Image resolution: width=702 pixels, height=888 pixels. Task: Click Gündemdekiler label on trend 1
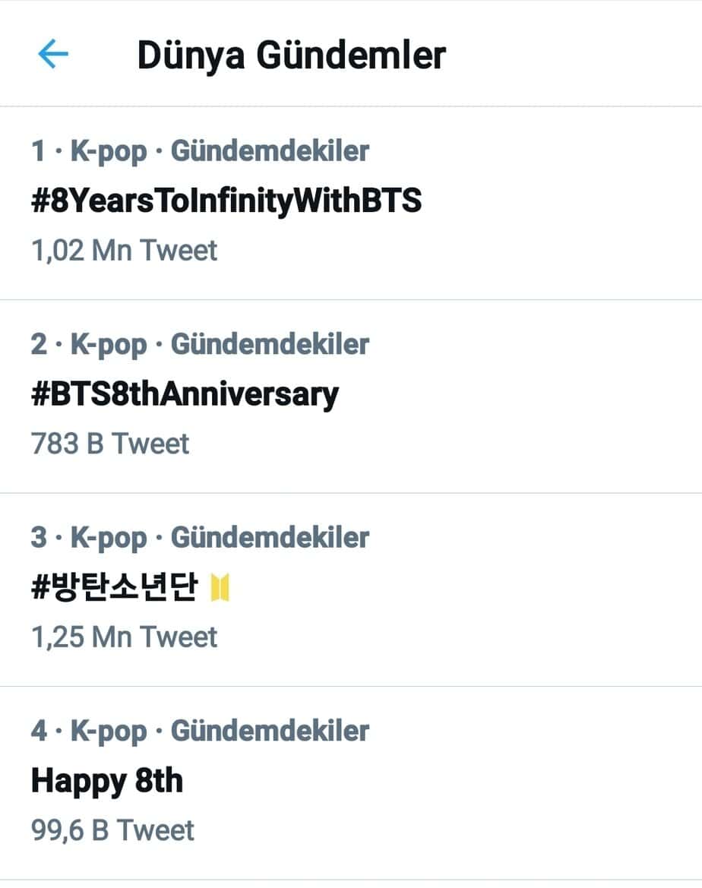[x=270, y=151]
